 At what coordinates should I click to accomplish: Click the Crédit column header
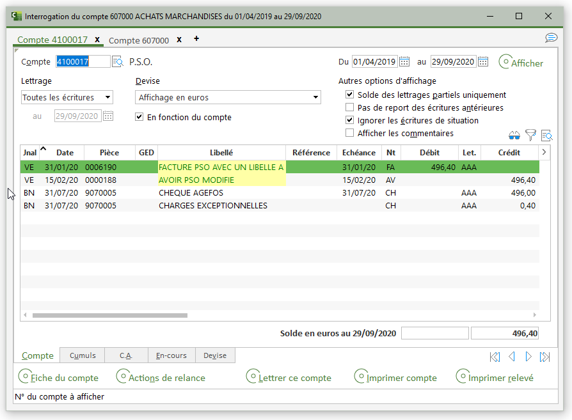[x=509, y=152]
